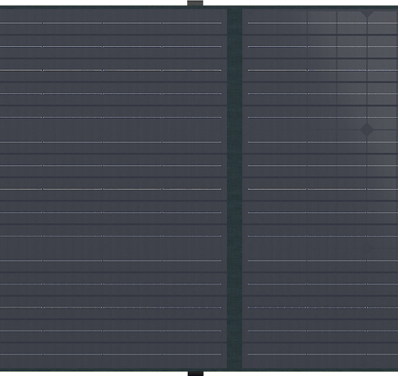The height and width of the screenshot is (376, 398).
Task: Click the dark green fold strip between panels
Action: point(235,189)
